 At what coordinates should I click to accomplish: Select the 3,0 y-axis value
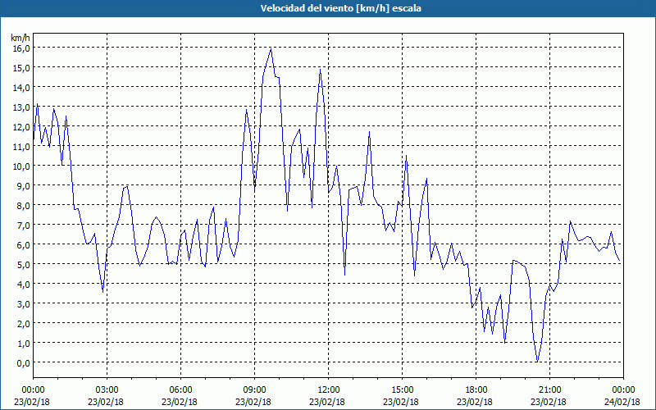(25, 303)
